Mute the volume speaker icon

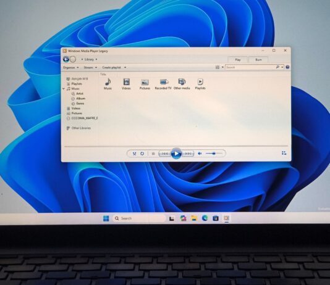point(200,154)
